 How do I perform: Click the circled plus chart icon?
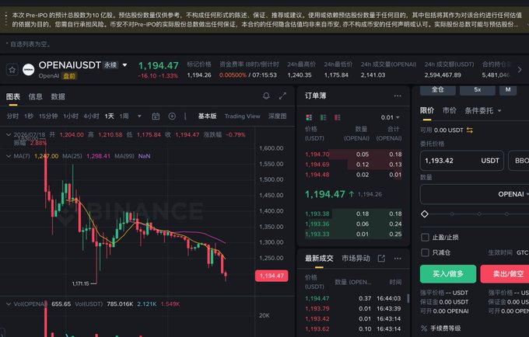(172, 116)
